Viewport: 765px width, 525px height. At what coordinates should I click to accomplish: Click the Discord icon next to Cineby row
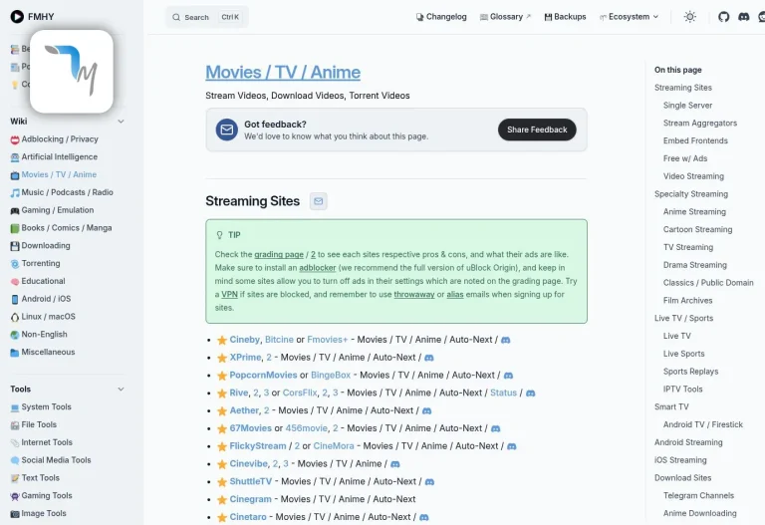point(505,340)
